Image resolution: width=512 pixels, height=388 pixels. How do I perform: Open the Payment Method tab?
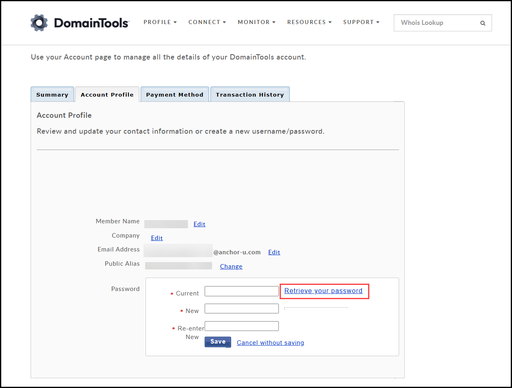click(x=174, y=95)
